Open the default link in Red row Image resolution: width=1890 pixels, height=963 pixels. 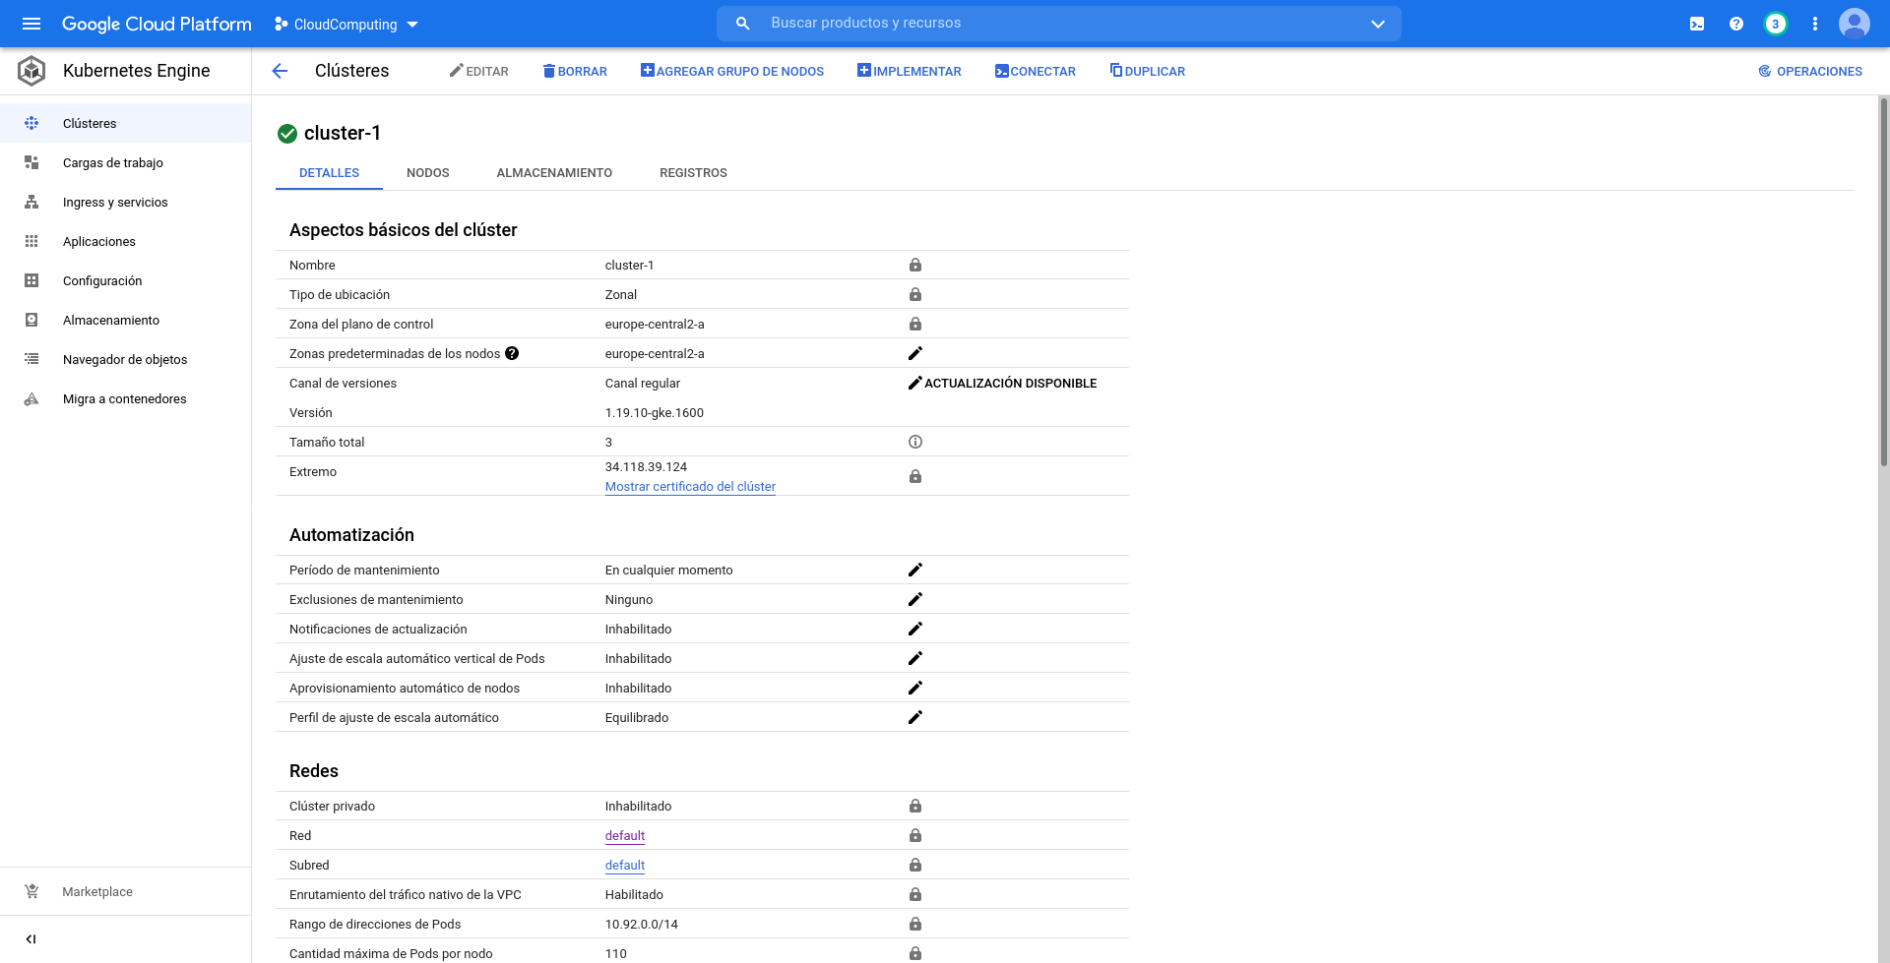click(x=625, y=835)
